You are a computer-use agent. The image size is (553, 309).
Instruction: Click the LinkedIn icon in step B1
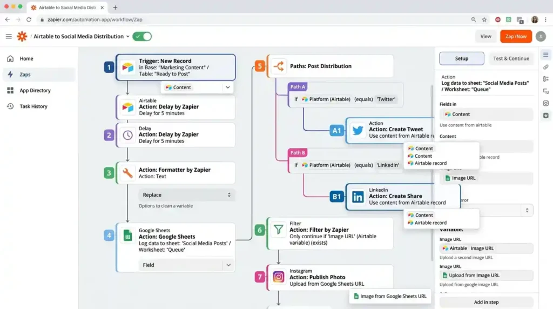(358, 197)
